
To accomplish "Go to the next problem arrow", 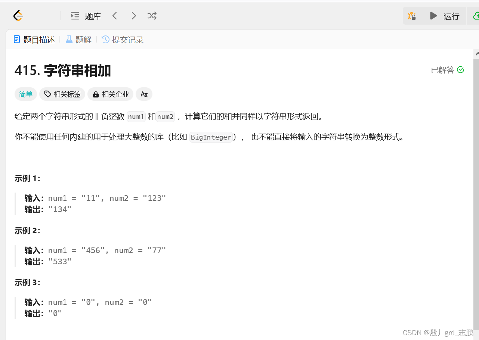I will coord(133,16).
